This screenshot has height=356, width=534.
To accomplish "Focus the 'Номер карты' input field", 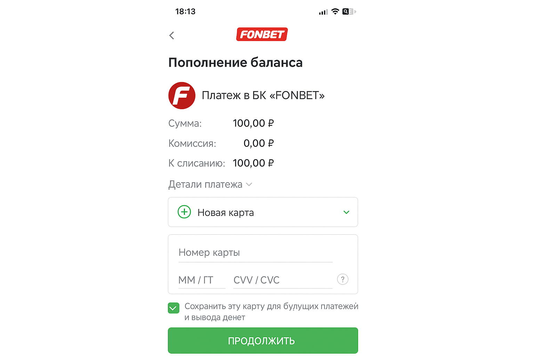I will [x=256, y=253].
